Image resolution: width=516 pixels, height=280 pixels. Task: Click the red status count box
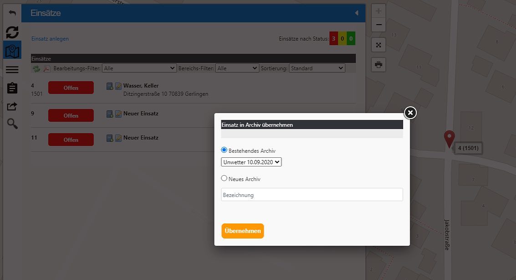tap(334, 39)
